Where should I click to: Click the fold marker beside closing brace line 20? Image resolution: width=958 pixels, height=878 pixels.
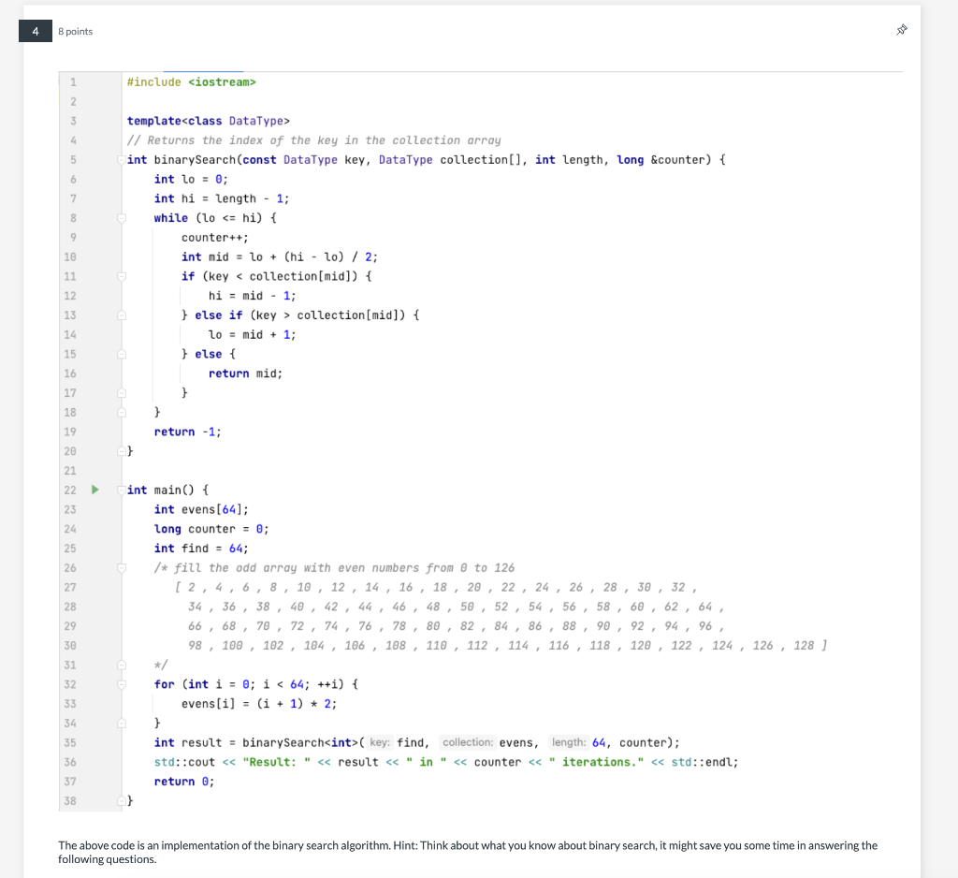point(120,450)
